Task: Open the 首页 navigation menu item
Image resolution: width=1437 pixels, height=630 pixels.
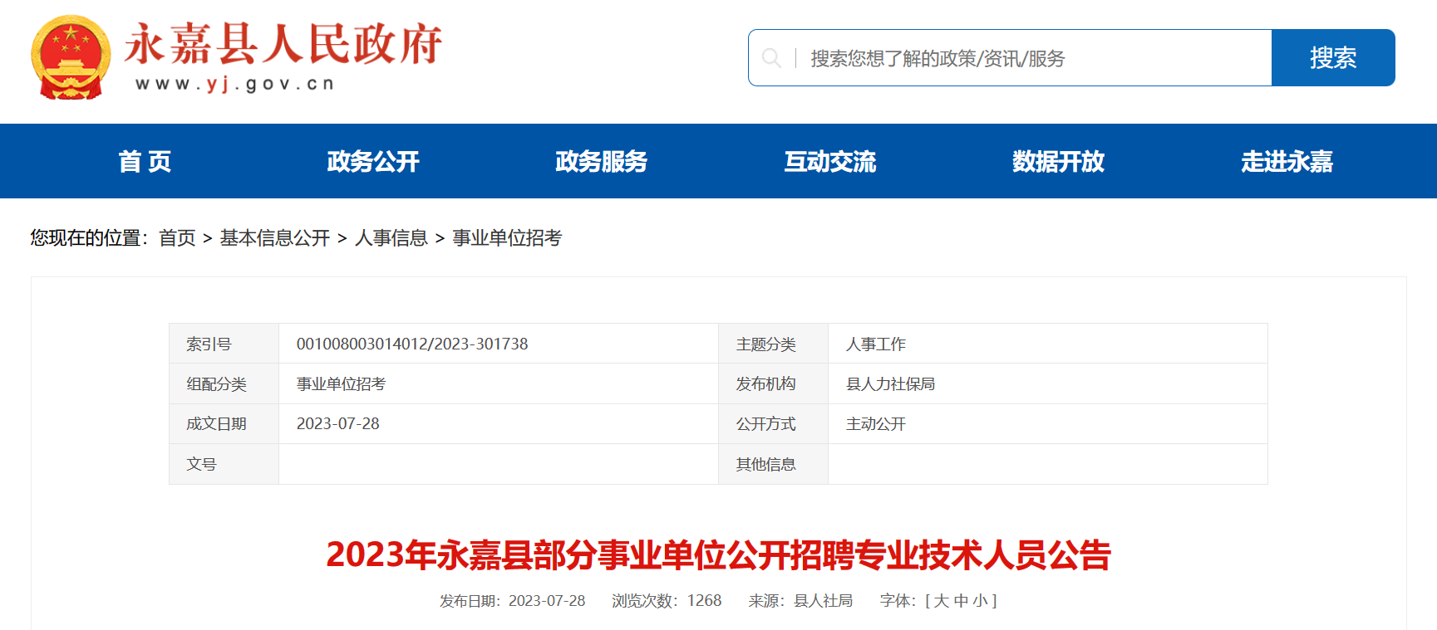Action: pyautogui.click(x=145, y=161)
